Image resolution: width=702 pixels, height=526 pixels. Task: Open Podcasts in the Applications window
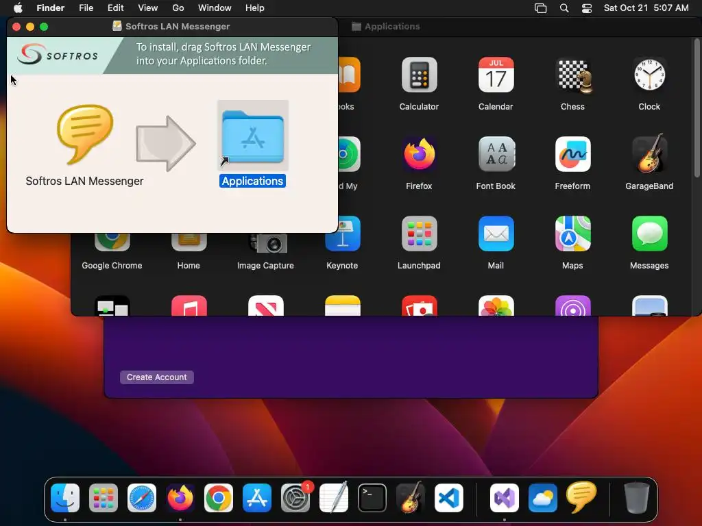(572, 306)
